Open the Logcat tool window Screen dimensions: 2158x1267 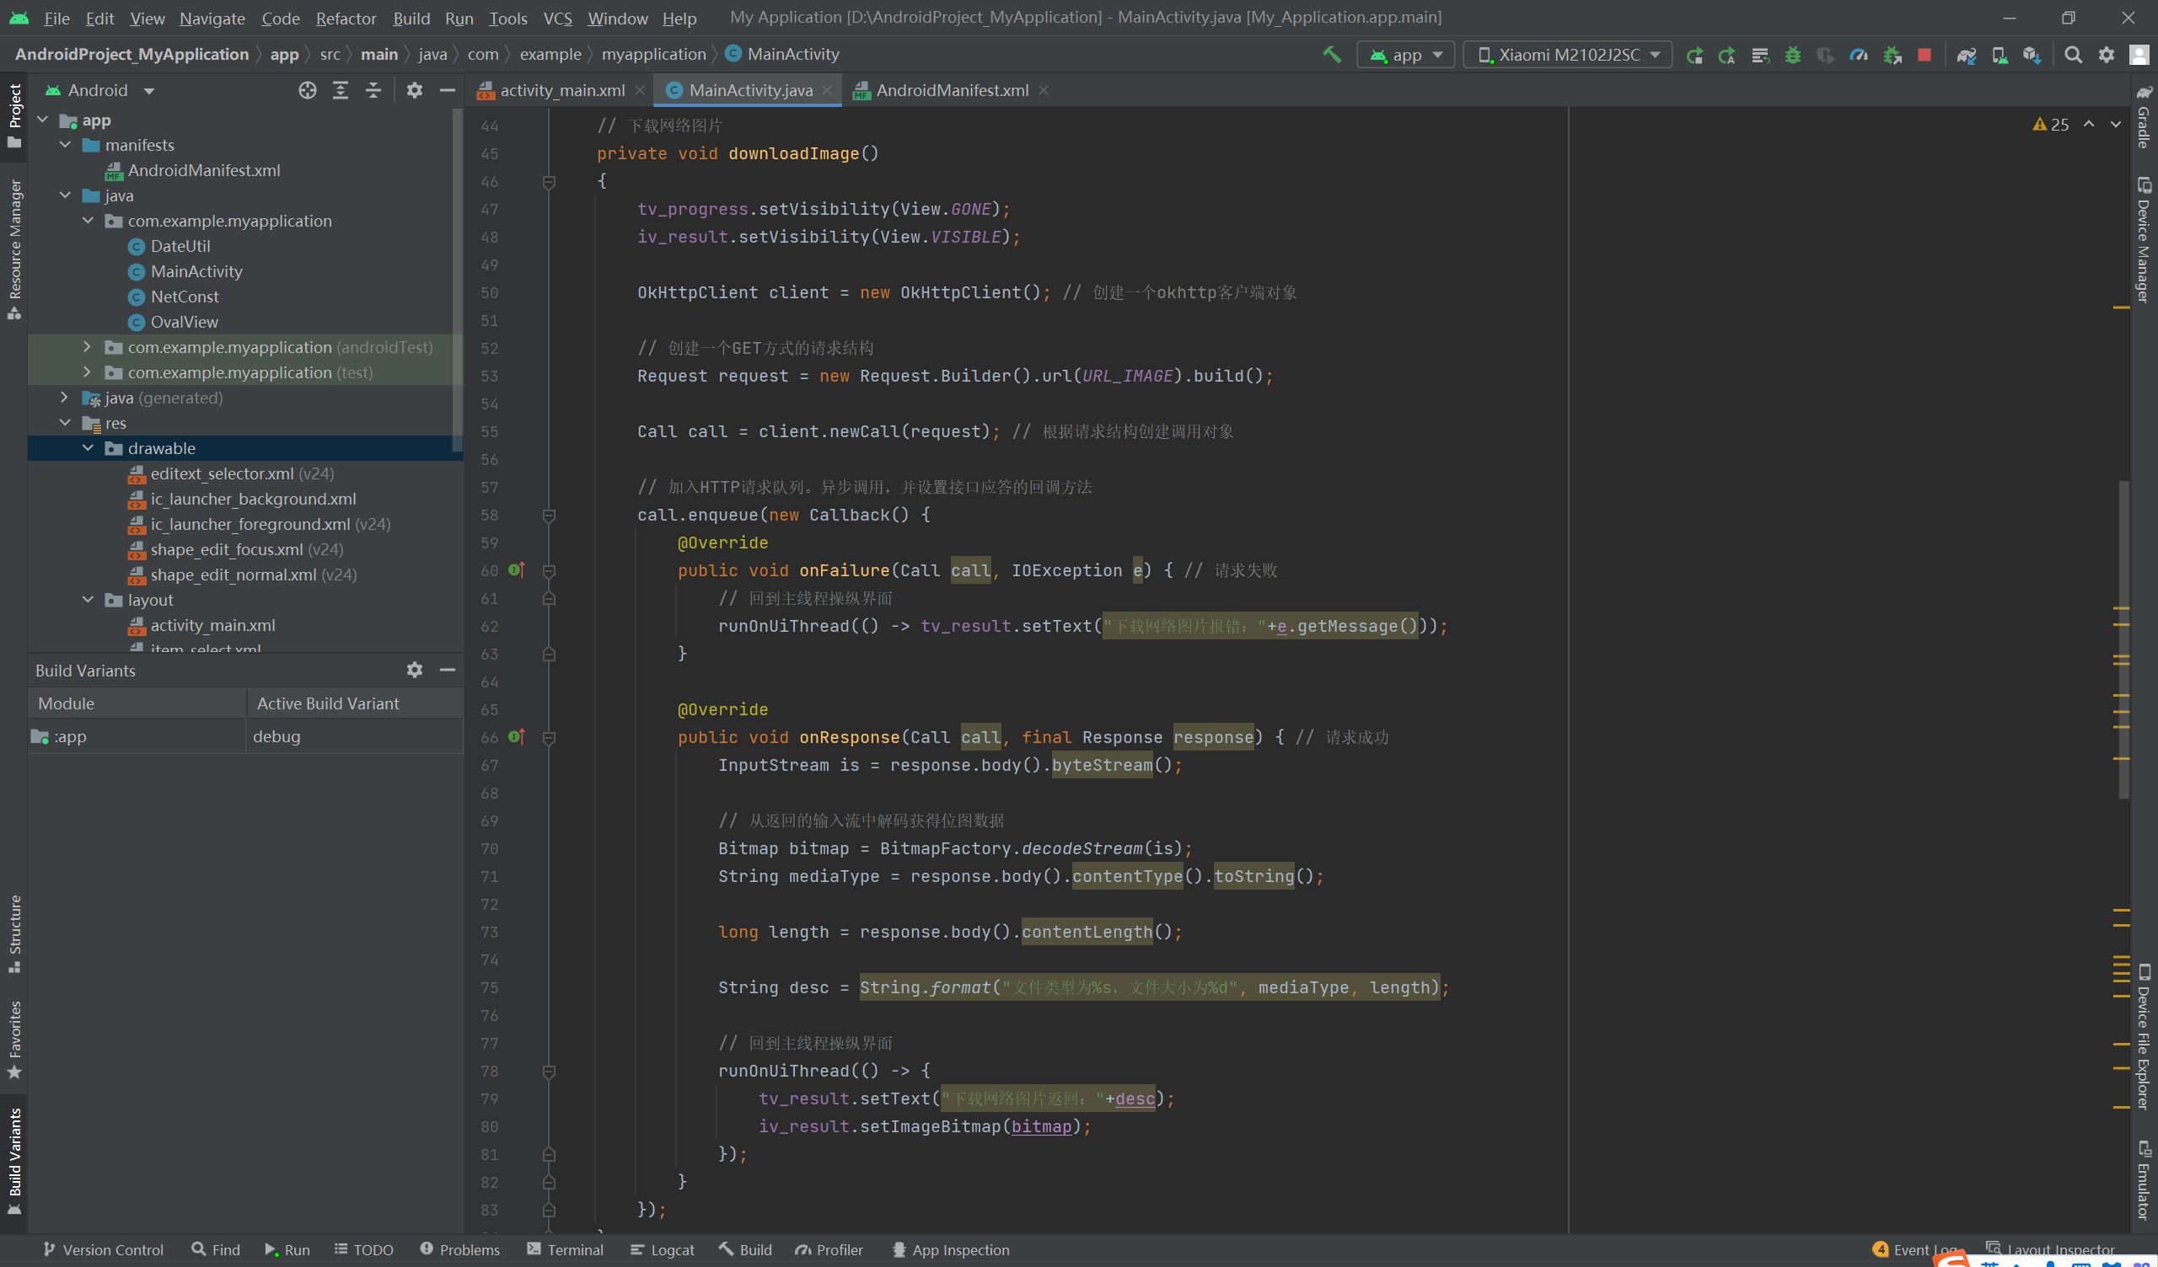tap(662, 1250)
